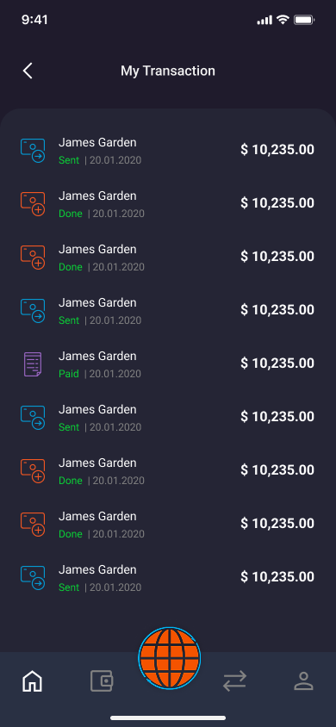Image resolution: width=336 pixels, height=727 pixels.
Task: Click the battery indicator in status bar
Action: [x=304, y=20]
